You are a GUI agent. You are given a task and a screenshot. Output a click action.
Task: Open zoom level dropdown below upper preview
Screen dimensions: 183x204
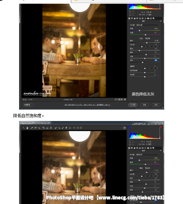(35, 100)
